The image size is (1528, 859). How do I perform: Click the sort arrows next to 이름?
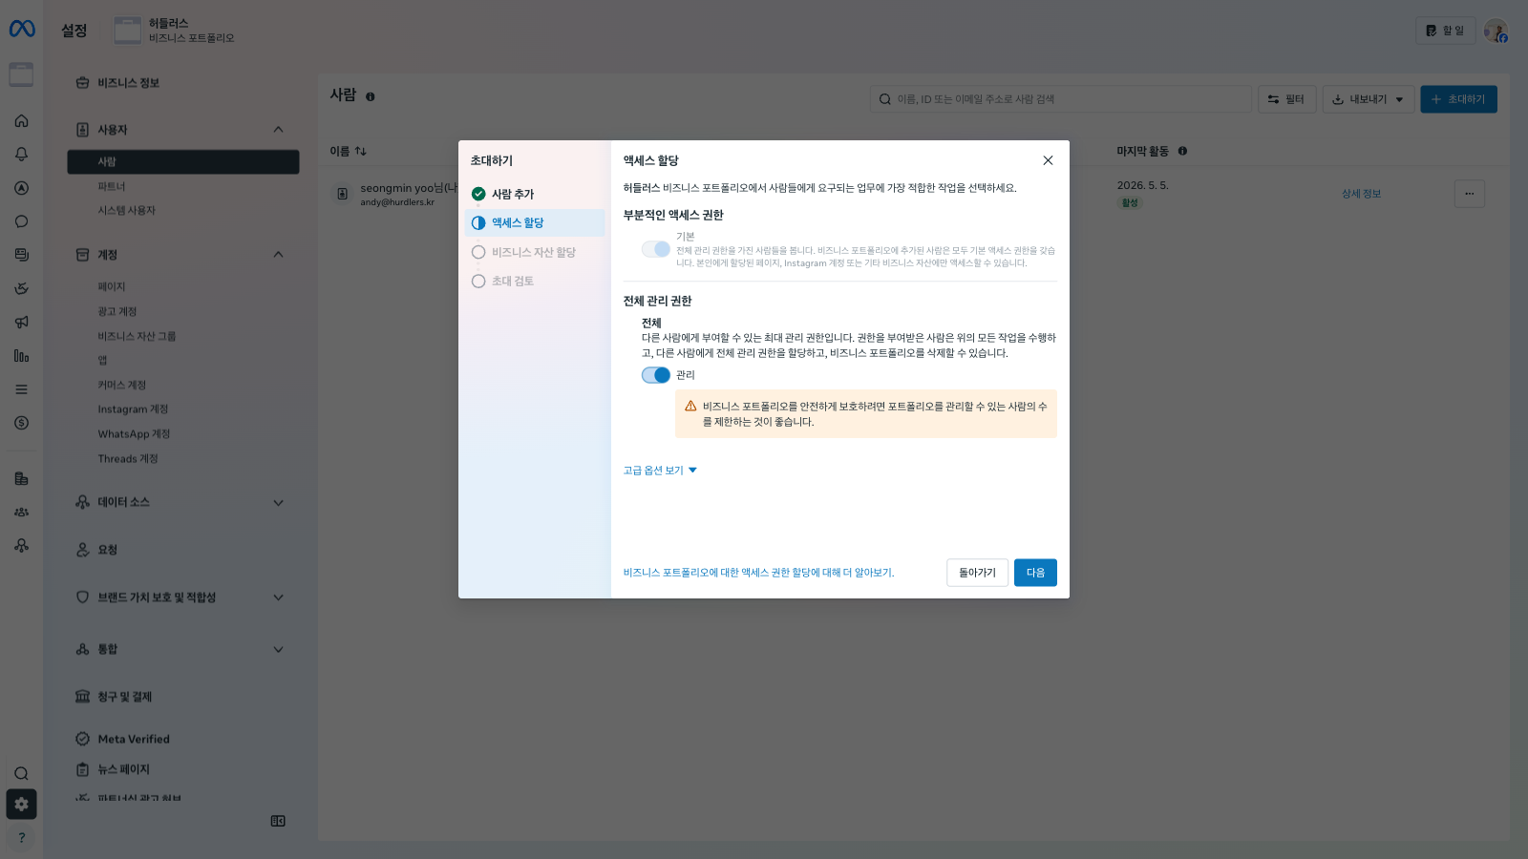360,151
